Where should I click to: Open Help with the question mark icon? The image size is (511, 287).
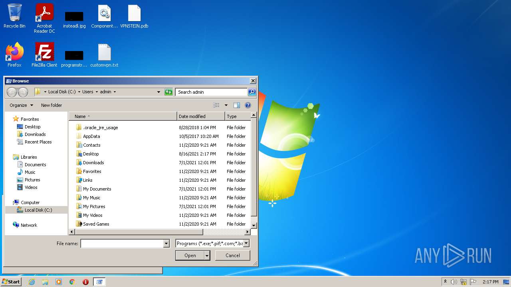coord(248,105)
